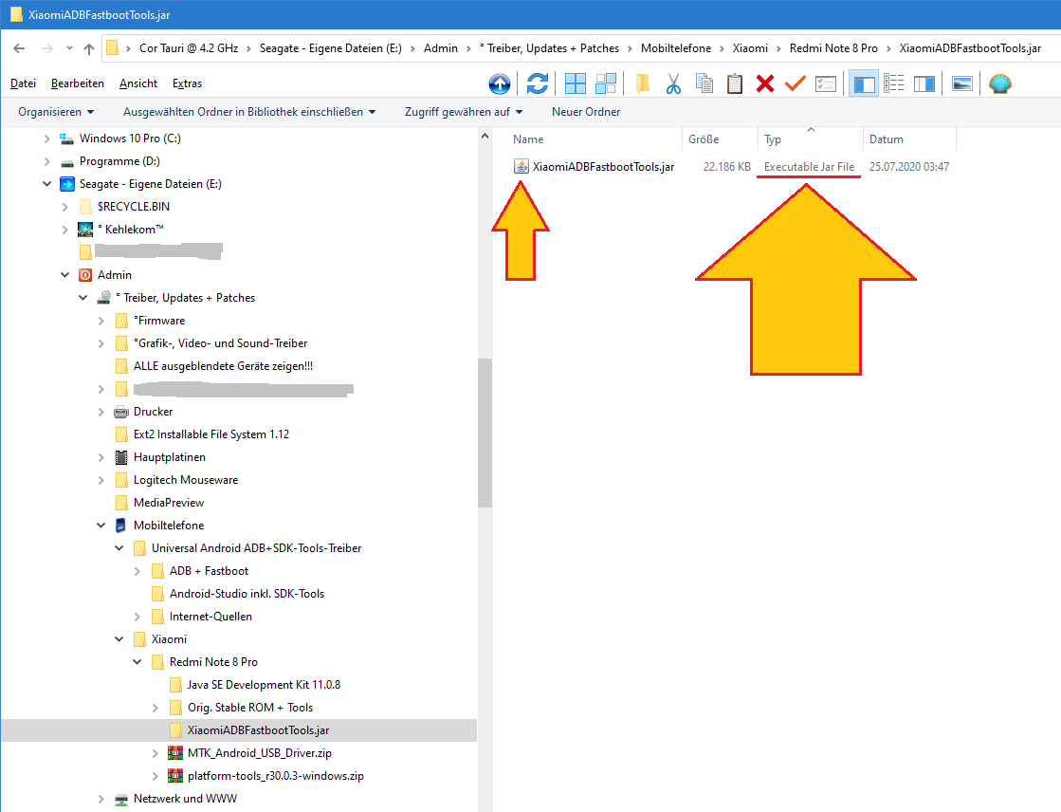This screenshot has height=812, width=1061.
Task: Select Logitech Mouseware folder
Action: point(186,479)
